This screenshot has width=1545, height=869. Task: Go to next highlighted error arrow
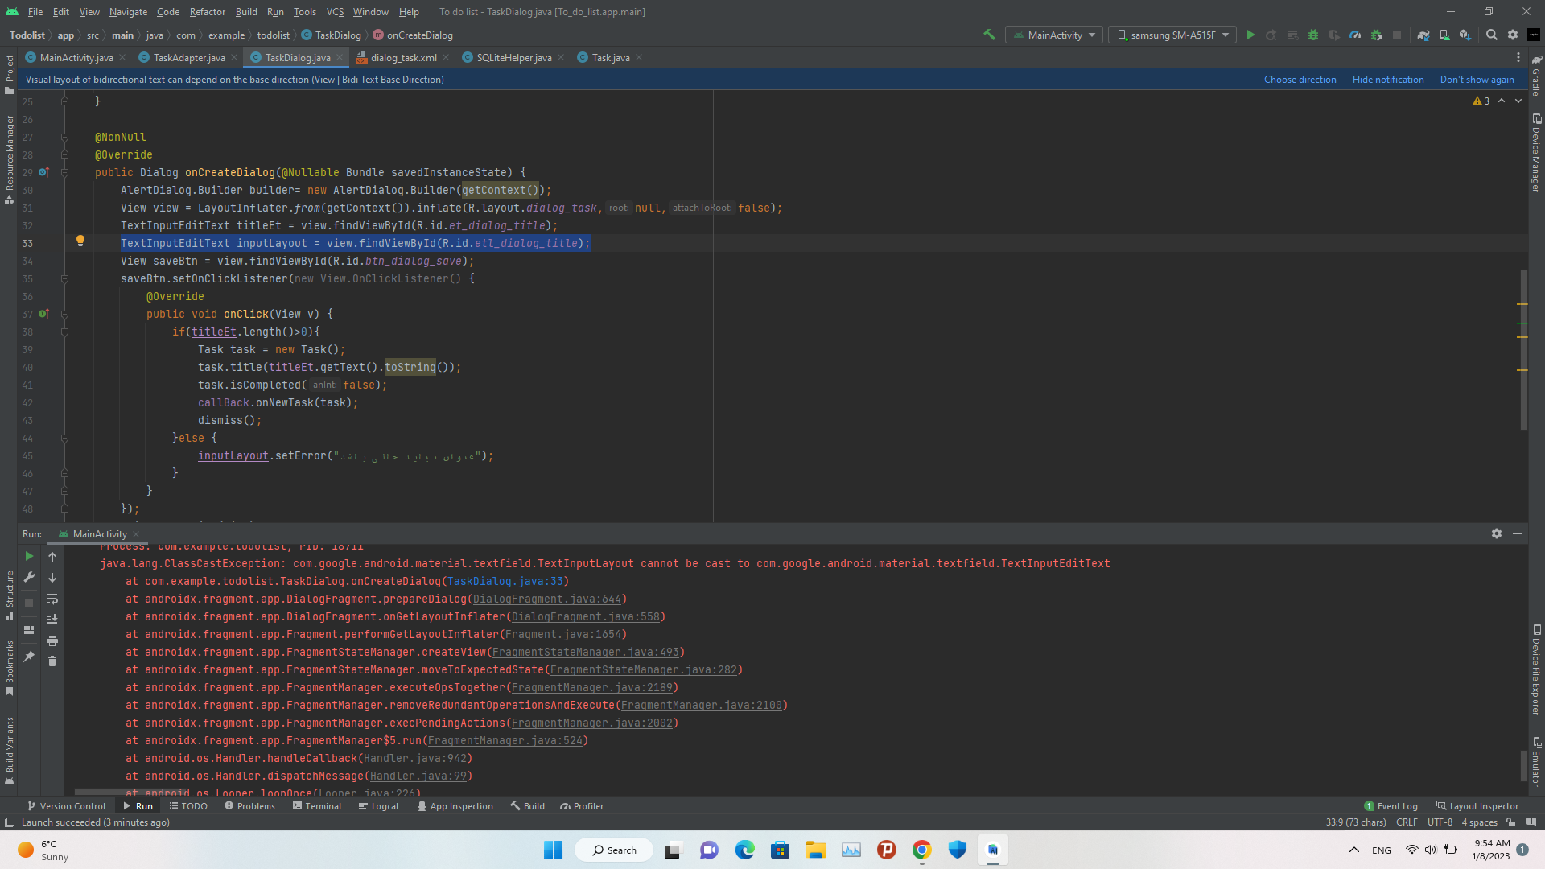(1518, 101)
